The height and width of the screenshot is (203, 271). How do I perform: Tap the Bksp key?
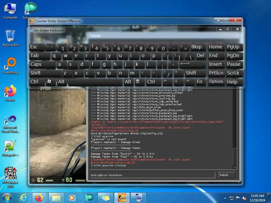tap(198, 47)
